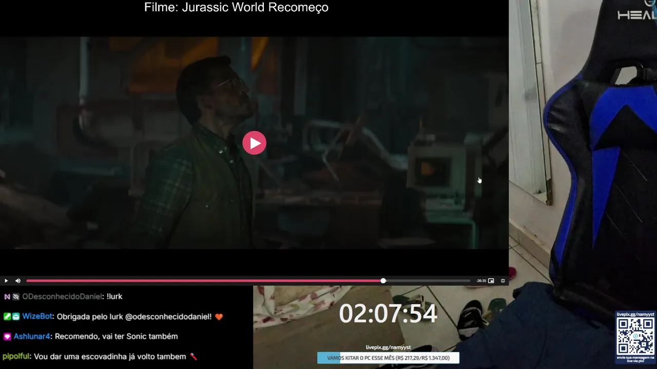Click ODesconhecidoDaniel username in chat
Screen dimensions: 657x369
[62, 297]
